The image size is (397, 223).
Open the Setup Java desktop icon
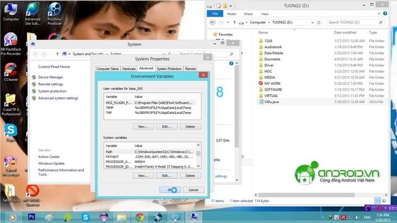click(x=11, y=193)
